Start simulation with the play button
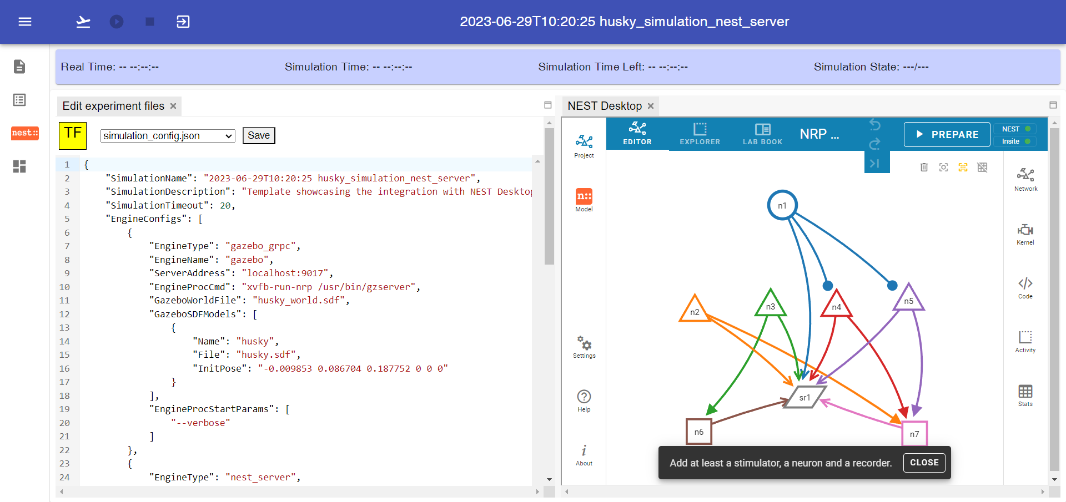 point(117,22)
